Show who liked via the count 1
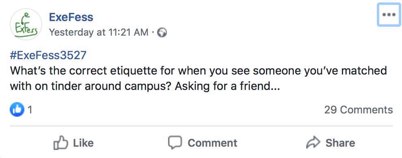Screen dimensions: 402x158 (30, 110)
